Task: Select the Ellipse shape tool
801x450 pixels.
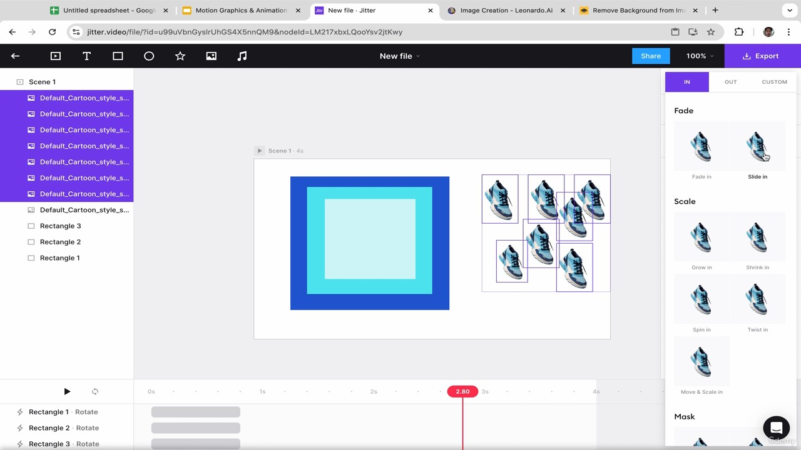Action: coord(149,56)
